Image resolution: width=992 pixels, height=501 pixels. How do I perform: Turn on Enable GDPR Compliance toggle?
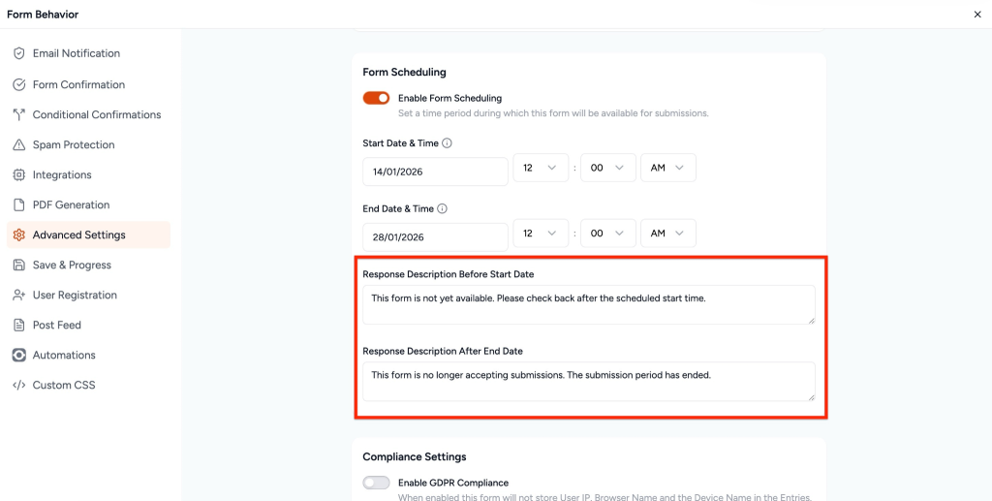376,483
